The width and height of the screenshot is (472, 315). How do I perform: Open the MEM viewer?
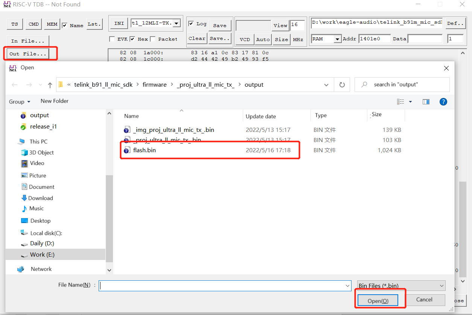[x=52, y=23]
